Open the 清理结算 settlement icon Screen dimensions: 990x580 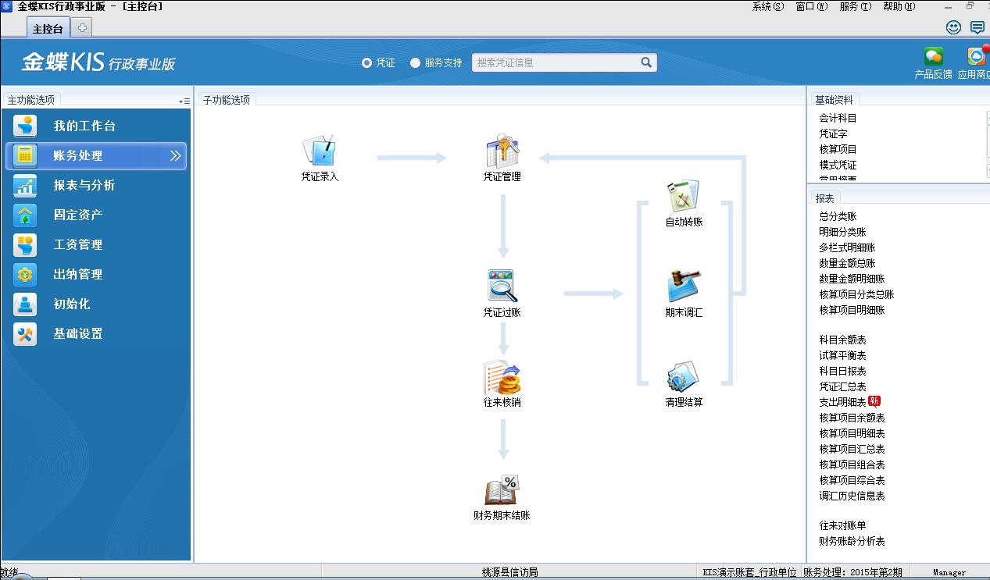click(x=684, y=378)
